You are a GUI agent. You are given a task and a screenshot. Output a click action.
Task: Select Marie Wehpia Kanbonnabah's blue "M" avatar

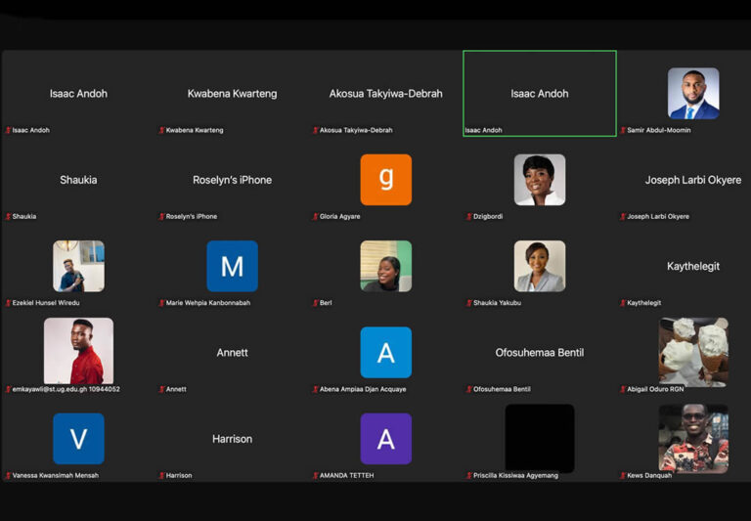click(x=232, y=266)
